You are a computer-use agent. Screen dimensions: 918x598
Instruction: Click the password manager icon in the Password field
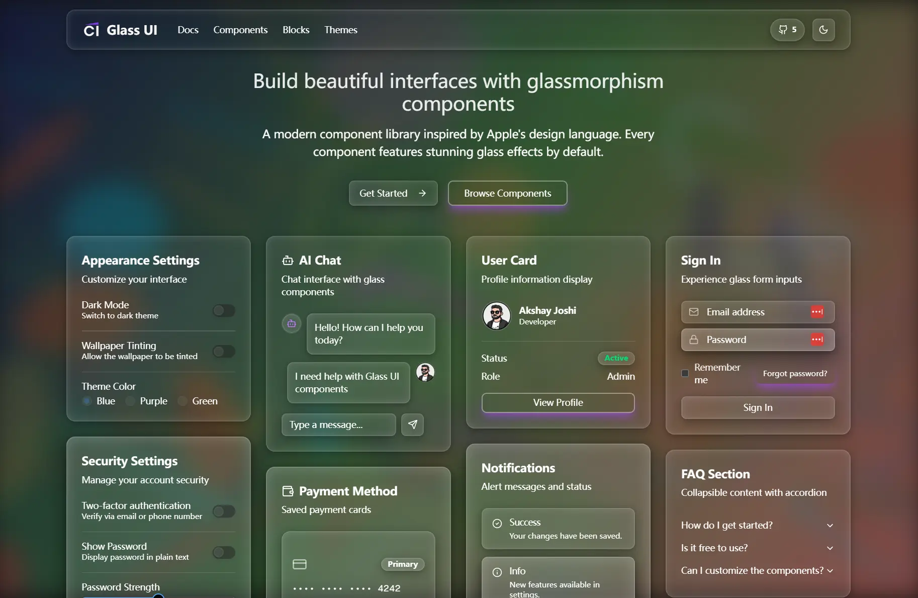[x=817, y=339]
